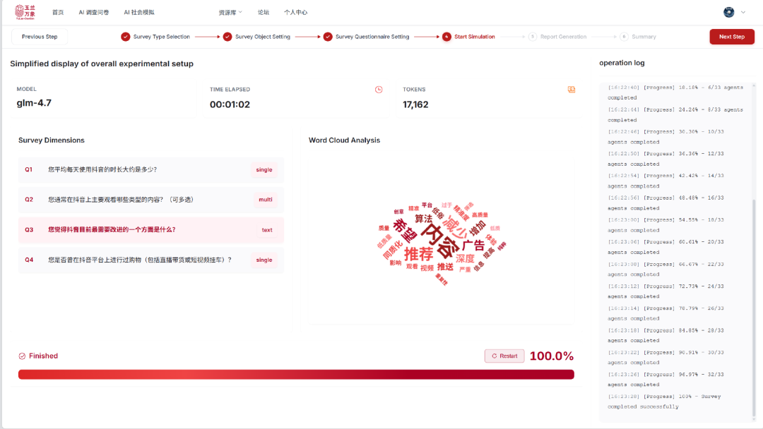
Task: Select the Q2 multi-choice question row
Action: click(150, 200)
